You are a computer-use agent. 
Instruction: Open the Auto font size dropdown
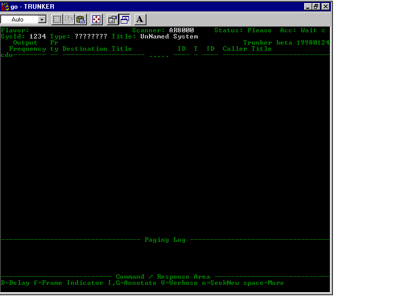pos(42,18)
